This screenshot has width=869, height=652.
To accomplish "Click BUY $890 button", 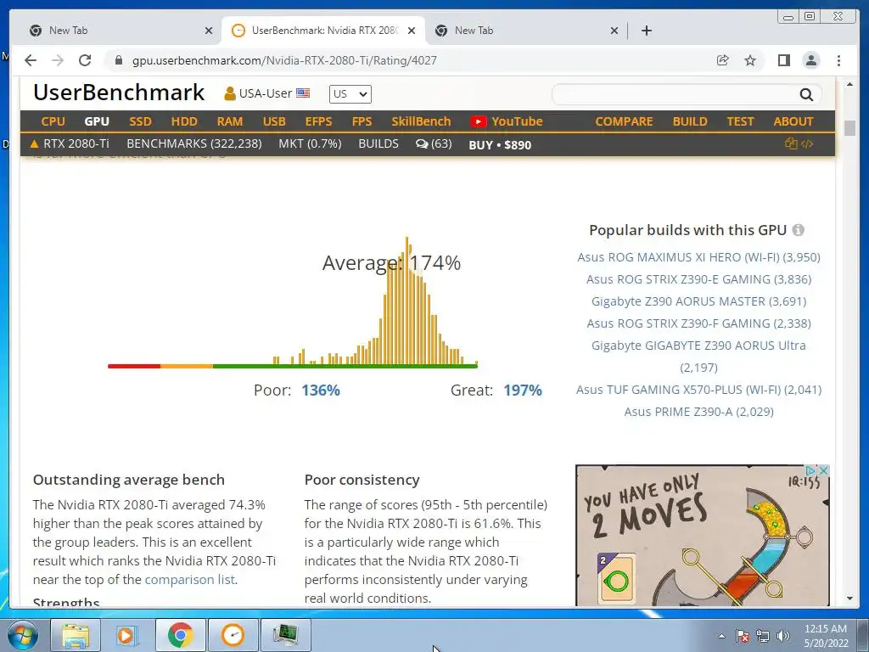I will (500, 144).
